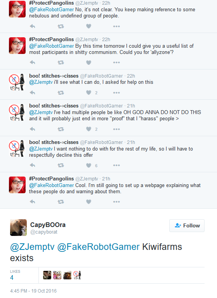This screenshot has height=298, width=217.
Task: Open @FakeRobotGamer mention in Kiwifarms tweet
Action: [98, 247]
